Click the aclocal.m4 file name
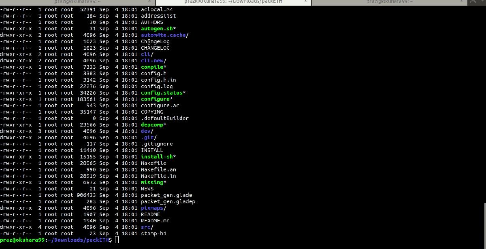Screen dimensions: 486x249 157,9
